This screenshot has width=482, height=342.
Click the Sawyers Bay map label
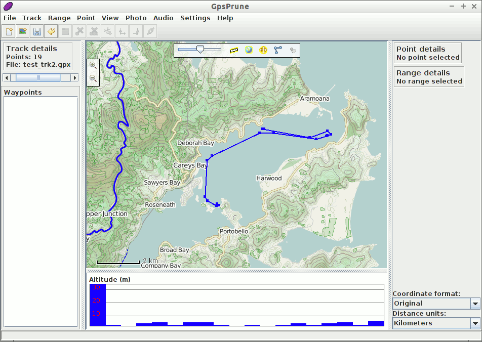162,183
